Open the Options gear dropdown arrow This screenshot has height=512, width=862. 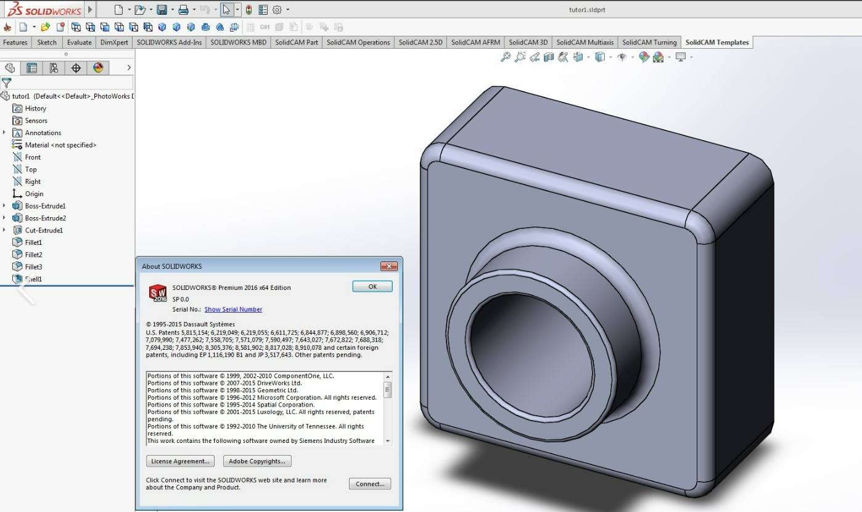[x=288, y=10]
